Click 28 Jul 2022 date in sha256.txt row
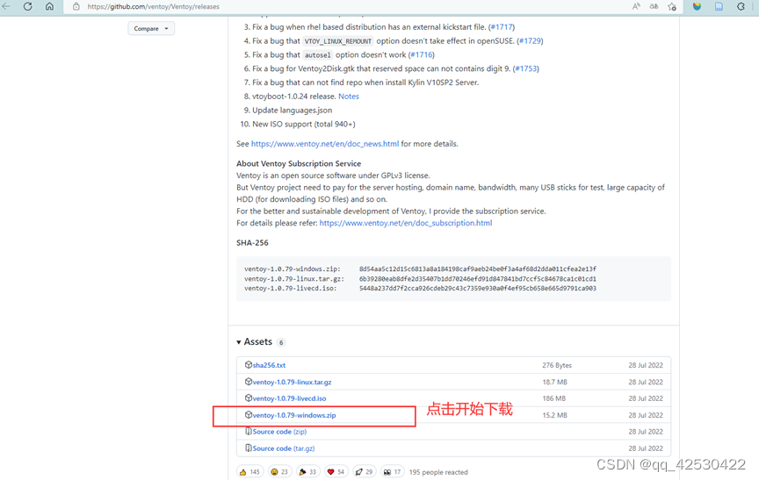Viewport: 759px width, 480px height. (x=646, y=365)
